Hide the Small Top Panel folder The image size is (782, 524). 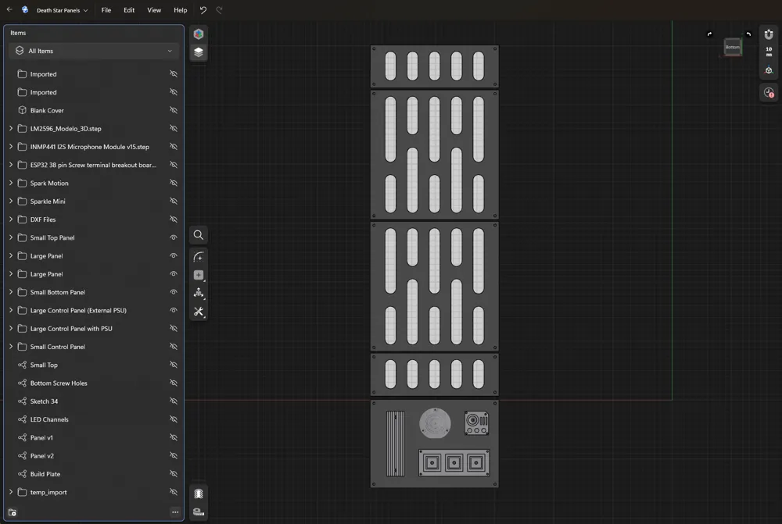pyautogui.click(x=174, y=237)
